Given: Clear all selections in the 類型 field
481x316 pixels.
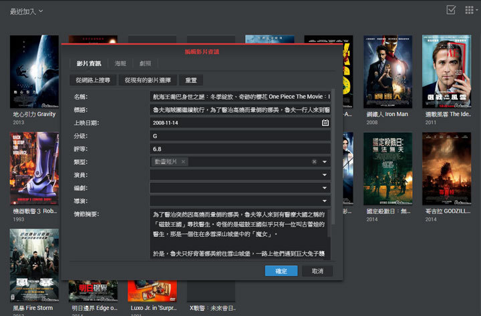Looking at the screenshot, I should tap(314, 162).
